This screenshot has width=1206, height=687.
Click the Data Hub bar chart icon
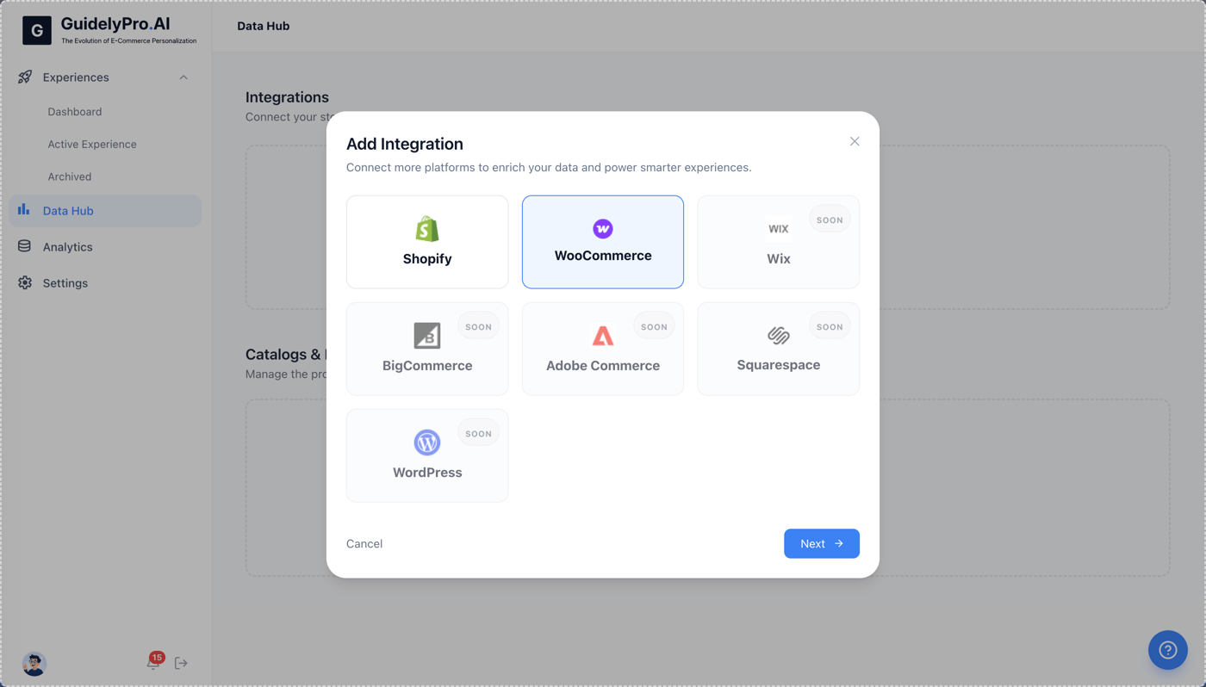(24, 210)
